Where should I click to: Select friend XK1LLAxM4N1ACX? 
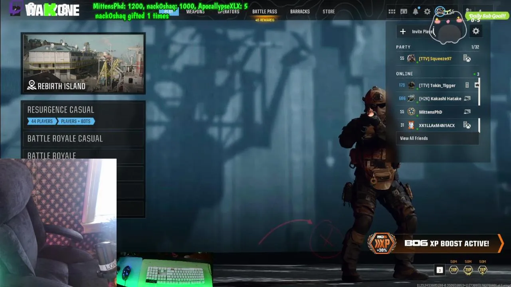point(437,126)
